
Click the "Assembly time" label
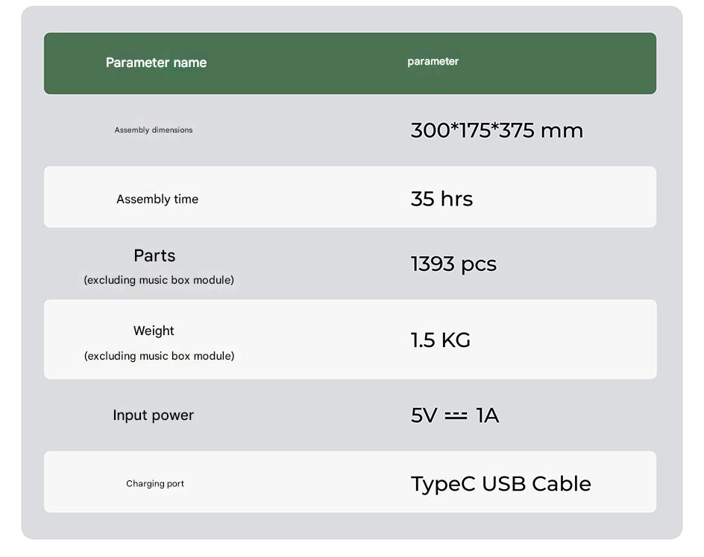pos(157,200)
